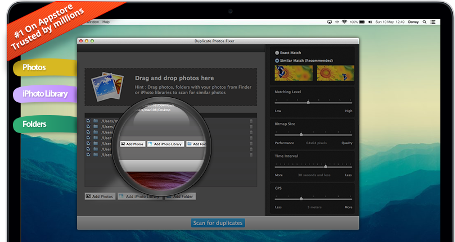Click the folder icon in the last row
Viewport: 455px width, 242px height.
pyautogui.click(x=96, y=155)
